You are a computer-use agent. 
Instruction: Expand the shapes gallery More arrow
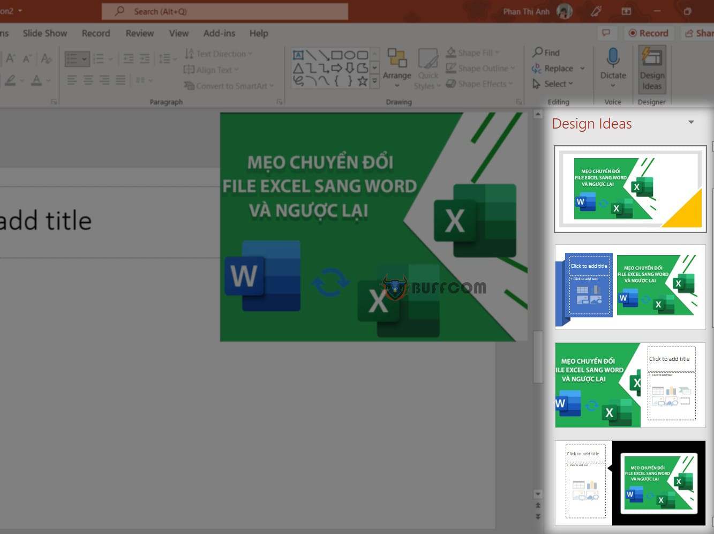tap(375, 81)
